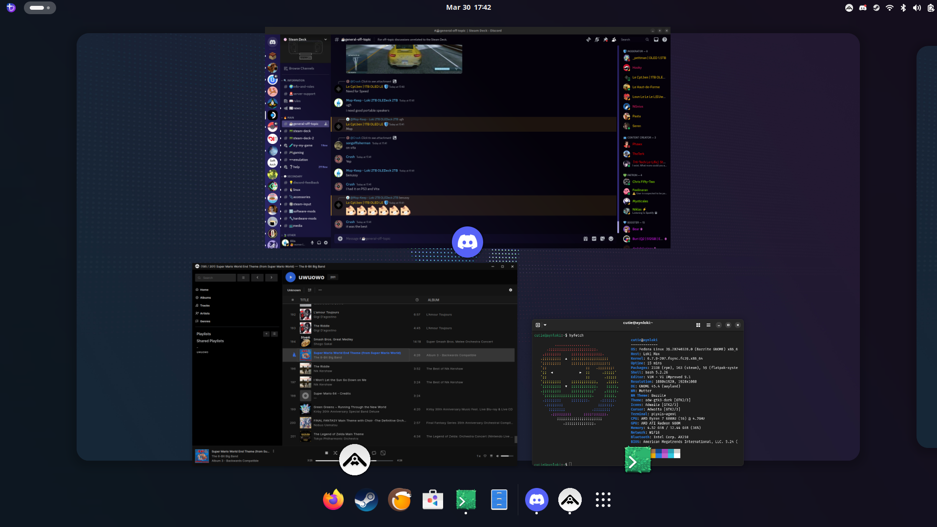The height and width of the screenshot is (527, 937).
Task: Toggle deafen headphones in Discord
Action: click(319, 243)
